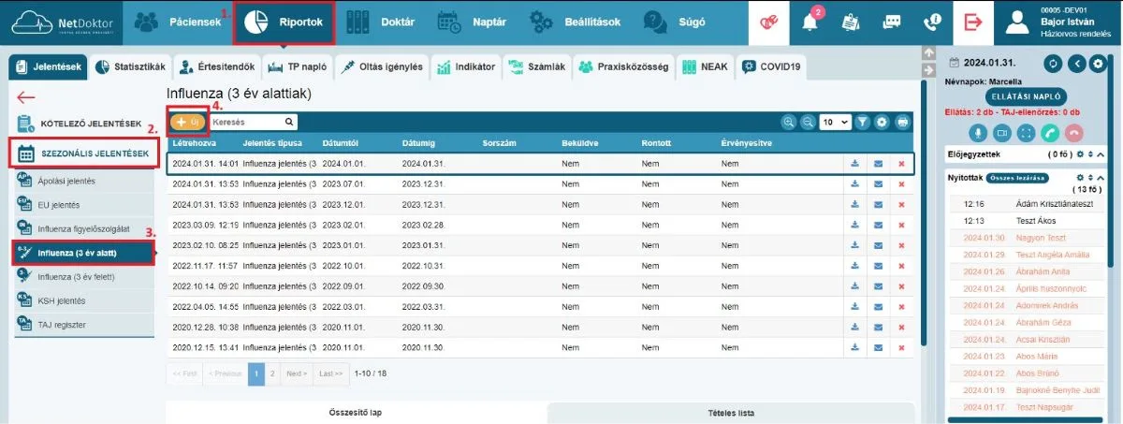Create new report with Új button

tap(187, 122)
